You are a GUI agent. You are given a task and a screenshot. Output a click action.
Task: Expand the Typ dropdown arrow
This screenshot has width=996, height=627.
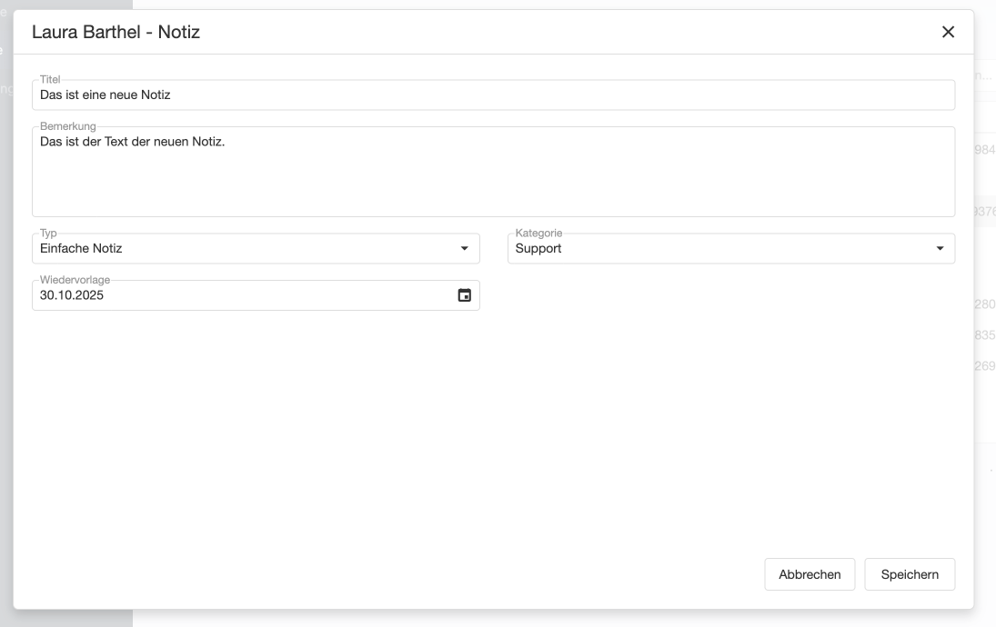(x=464, y=249)
